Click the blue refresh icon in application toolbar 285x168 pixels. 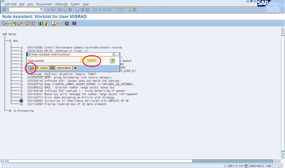[67, 23]
